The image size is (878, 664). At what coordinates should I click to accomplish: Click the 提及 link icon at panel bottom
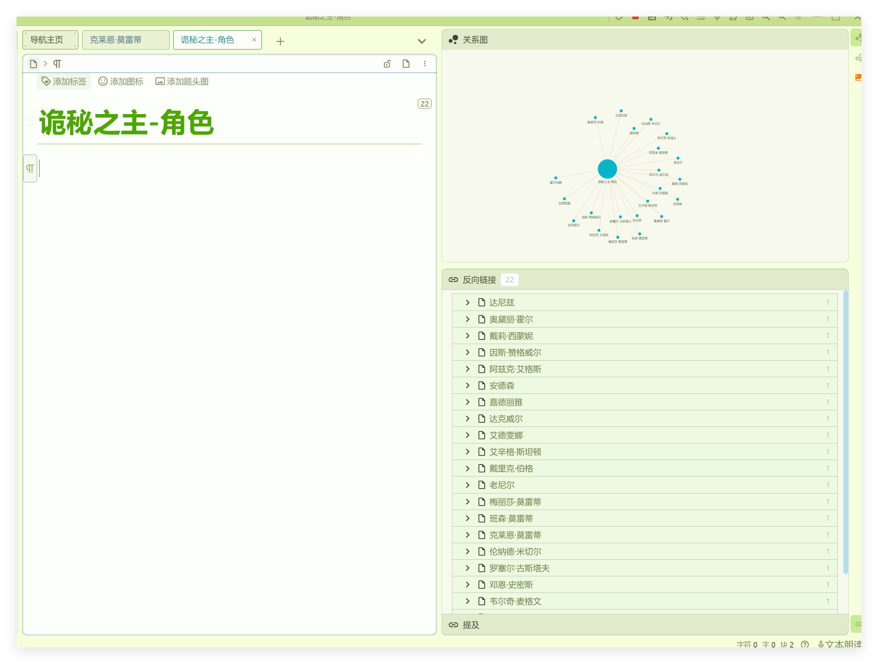click(453, 625)
